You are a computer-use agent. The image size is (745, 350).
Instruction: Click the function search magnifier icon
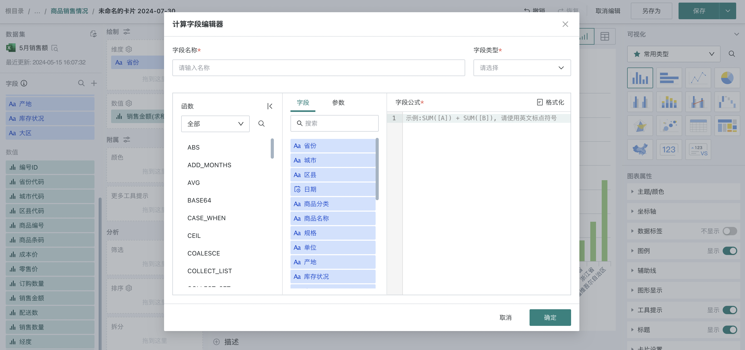click(261, 124)
